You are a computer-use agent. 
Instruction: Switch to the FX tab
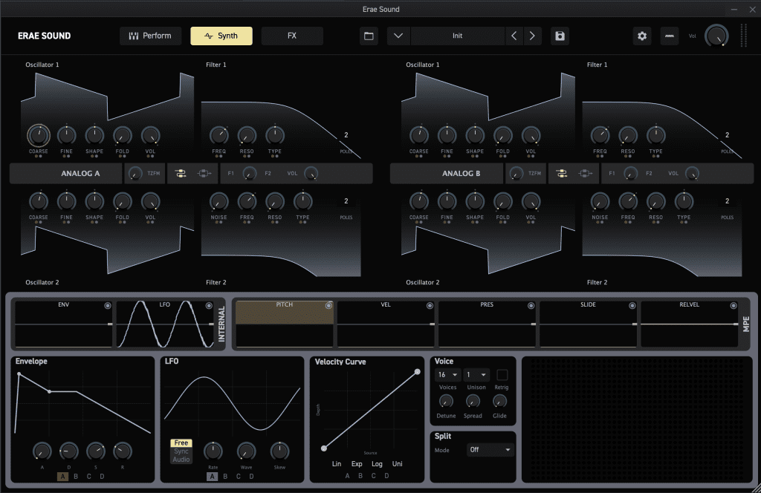click(x=292, y=36)
